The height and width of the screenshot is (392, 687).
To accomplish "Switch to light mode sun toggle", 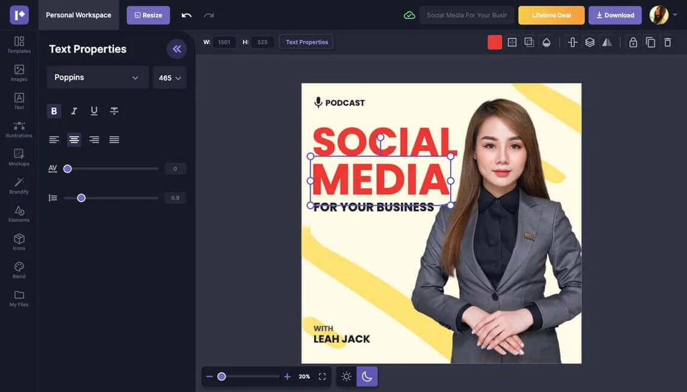I will pyautogui.click(x=346, y=377).
